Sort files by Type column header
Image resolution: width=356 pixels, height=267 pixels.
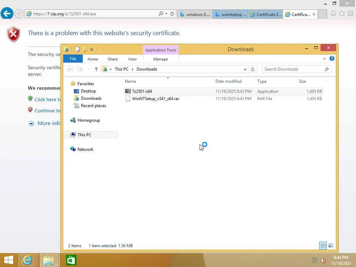click(262, 81)
